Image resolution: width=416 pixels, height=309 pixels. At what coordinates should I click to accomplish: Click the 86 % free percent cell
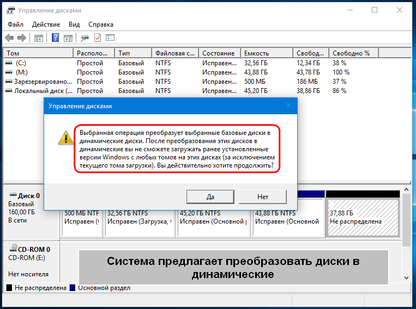339,91
